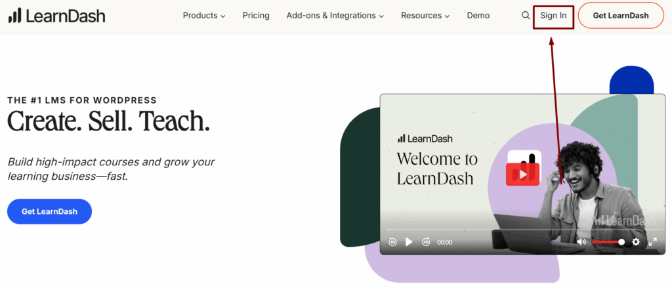Viewport: 672px width, 290px height.
Task: Expand Add-ons & Integrations menu
Action: point(335,16)
